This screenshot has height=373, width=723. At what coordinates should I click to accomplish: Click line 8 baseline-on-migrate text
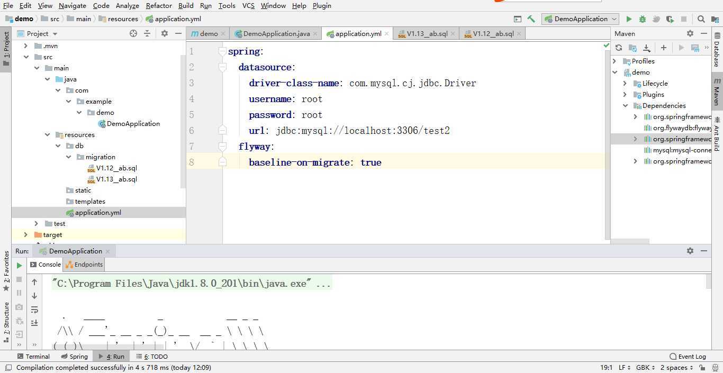click(315, 162)
